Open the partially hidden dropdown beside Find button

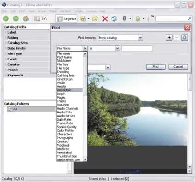click(x=108, y=67)
